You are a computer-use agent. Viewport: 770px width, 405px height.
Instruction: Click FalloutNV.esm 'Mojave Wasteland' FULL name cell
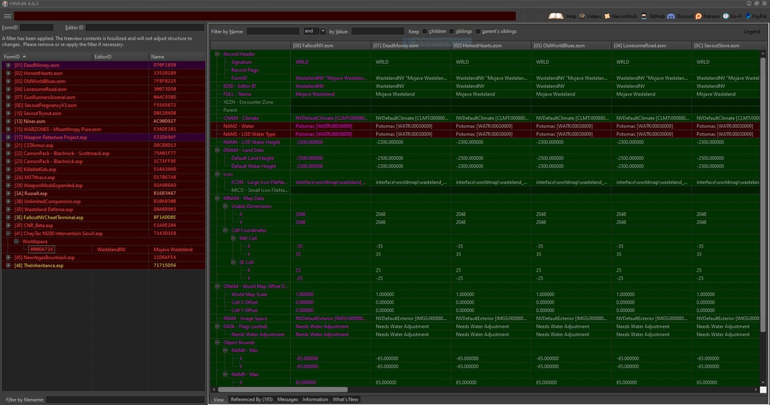(x=330, y=94)
